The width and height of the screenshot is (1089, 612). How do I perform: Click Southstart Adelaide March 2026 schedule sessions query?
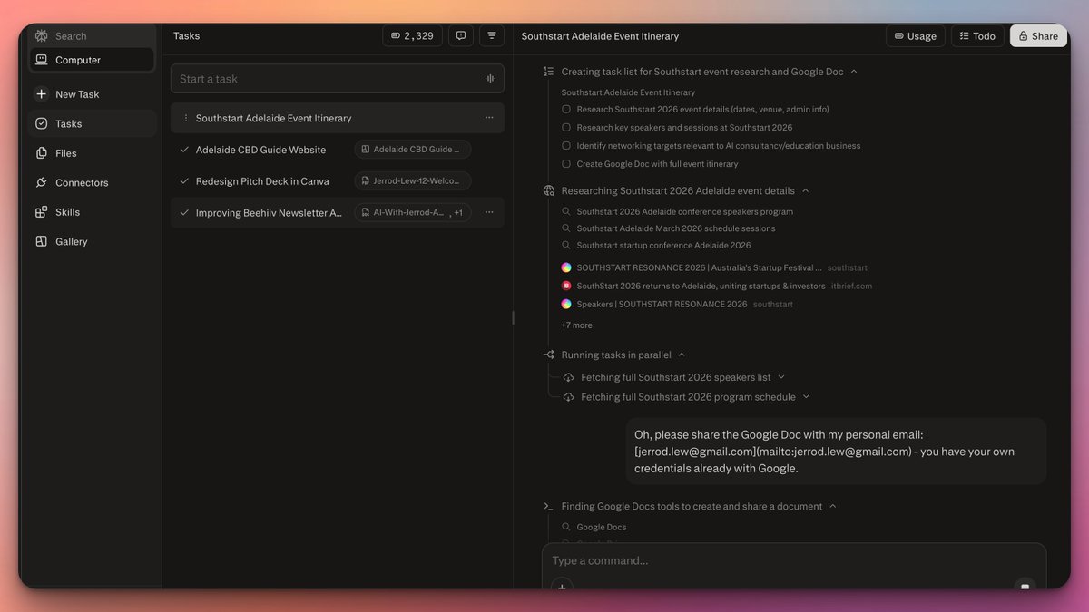pos(676,228)
